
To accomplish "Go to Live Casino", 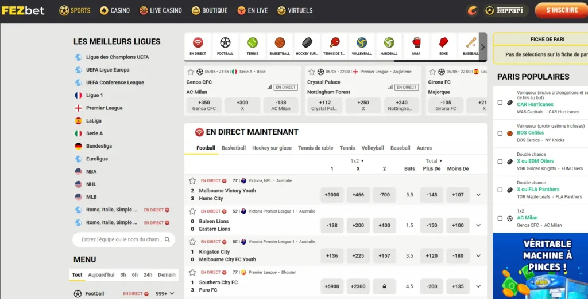I will [x=161, y=10].
